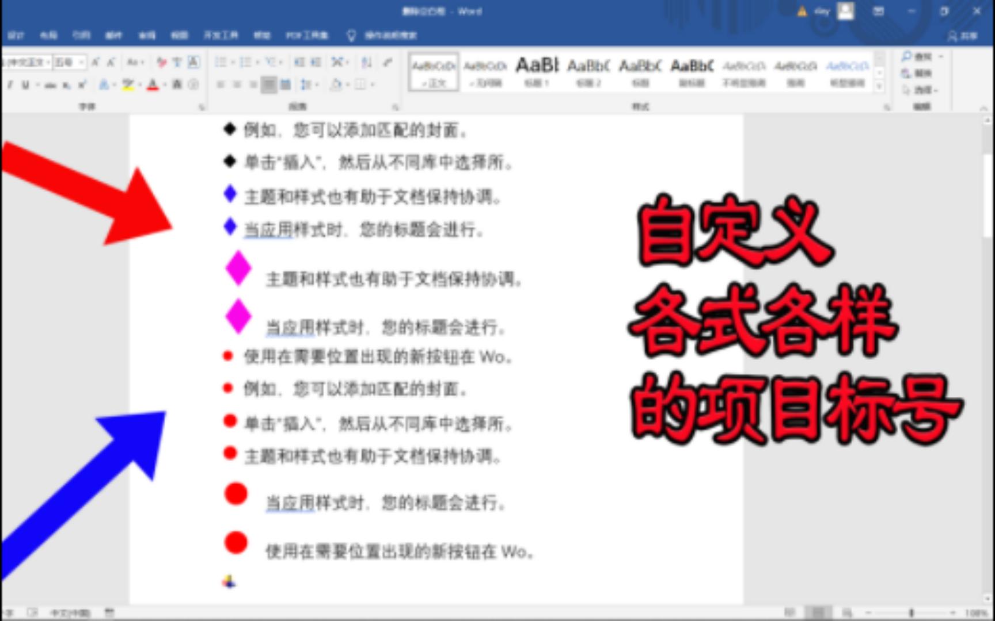Click the Tell Me search box
Image resolution: width=995 pixels, height=621 pixels.
click(x=382, y=35)
